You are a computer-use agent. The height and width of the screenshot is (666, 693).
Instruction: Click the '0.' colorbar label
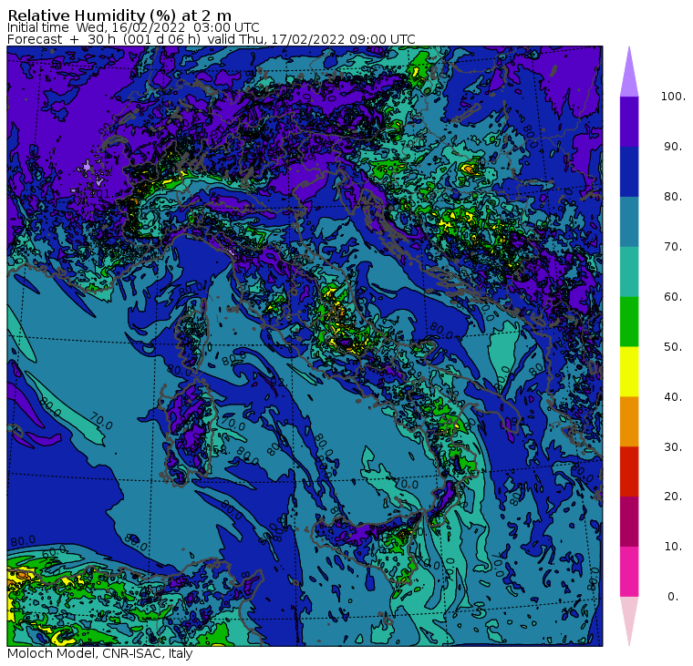pos(673,597)
